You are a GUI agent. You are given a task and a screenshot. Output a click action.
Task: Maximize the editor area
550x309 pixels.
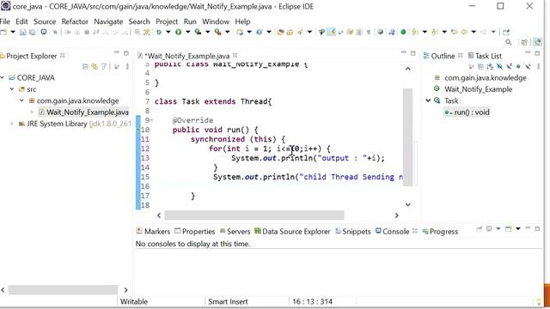coord(412,53)
